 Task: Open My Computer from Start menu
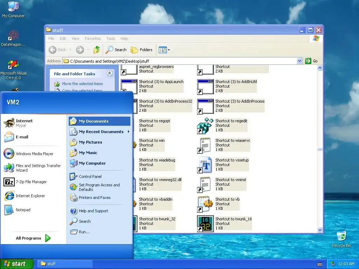[x=88, y=163]
